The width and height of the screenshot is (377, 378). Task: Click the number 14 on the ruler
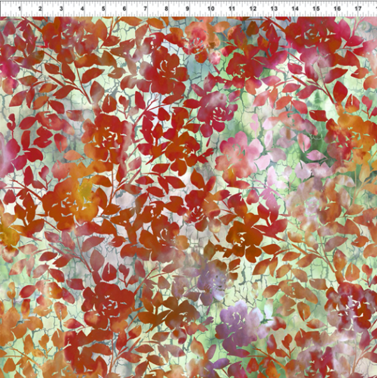point(295,9)
